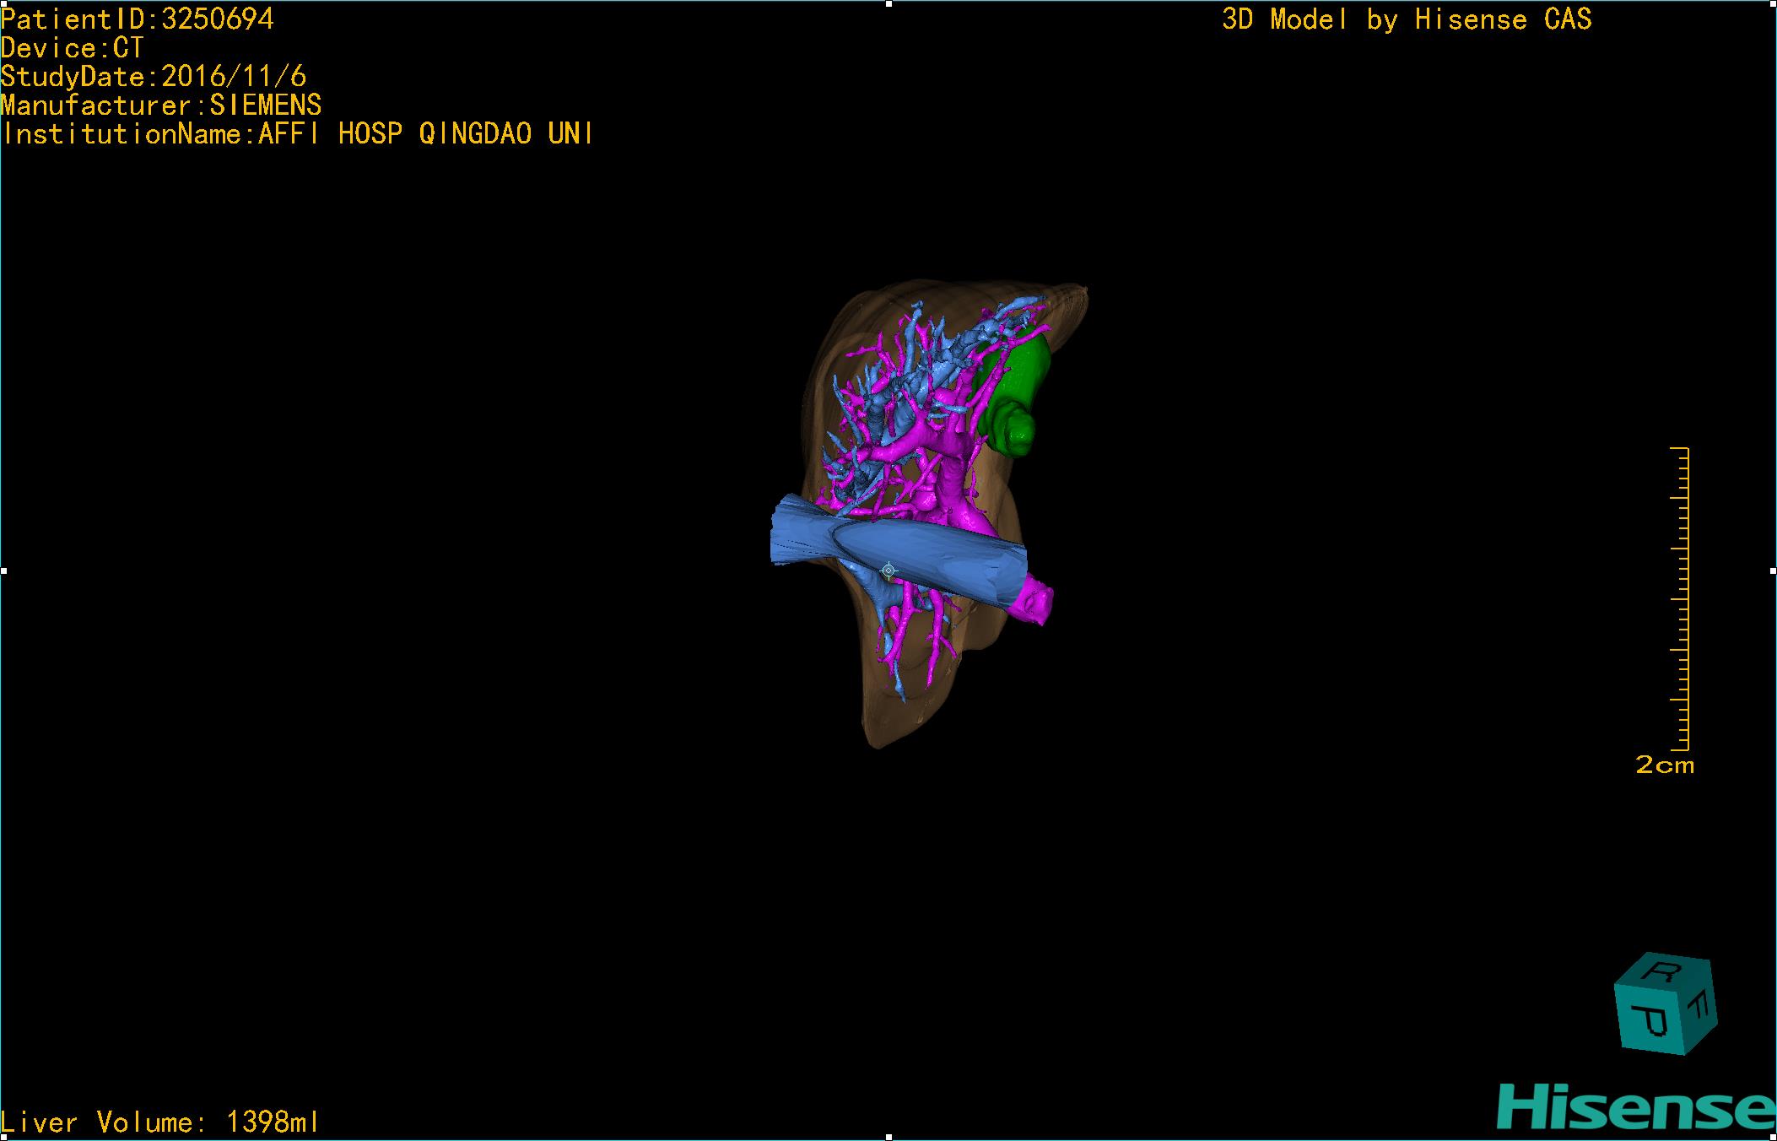
Task: Click the Liver Volume 1398ml readout
Action: pyautogui.click(x=160, y=1122)
